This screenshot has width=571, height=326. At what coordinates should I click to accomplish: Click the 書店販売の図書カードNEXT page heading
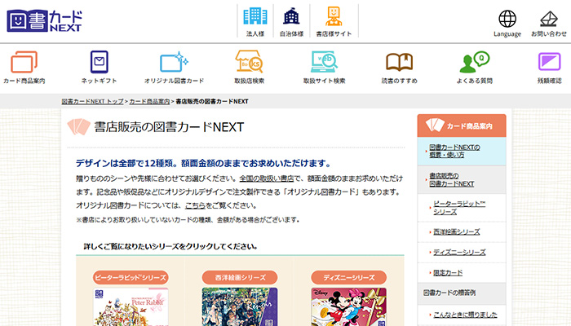click(169, 127)
